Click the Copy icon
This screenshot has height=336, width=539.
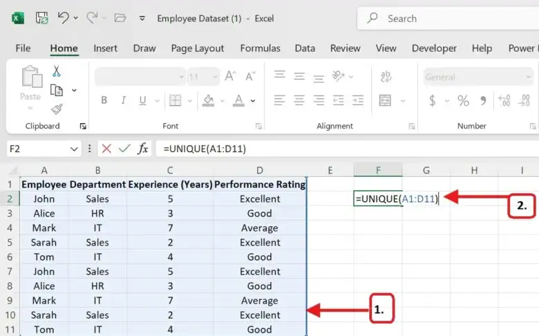point(57,90)
